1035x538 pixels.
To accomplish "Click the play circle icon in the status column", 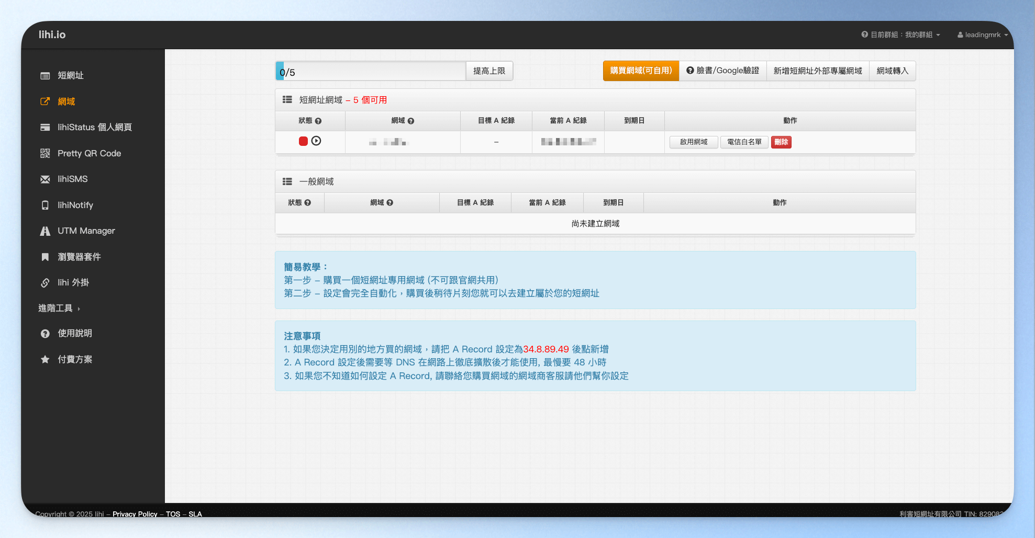I will pos(316,141).
